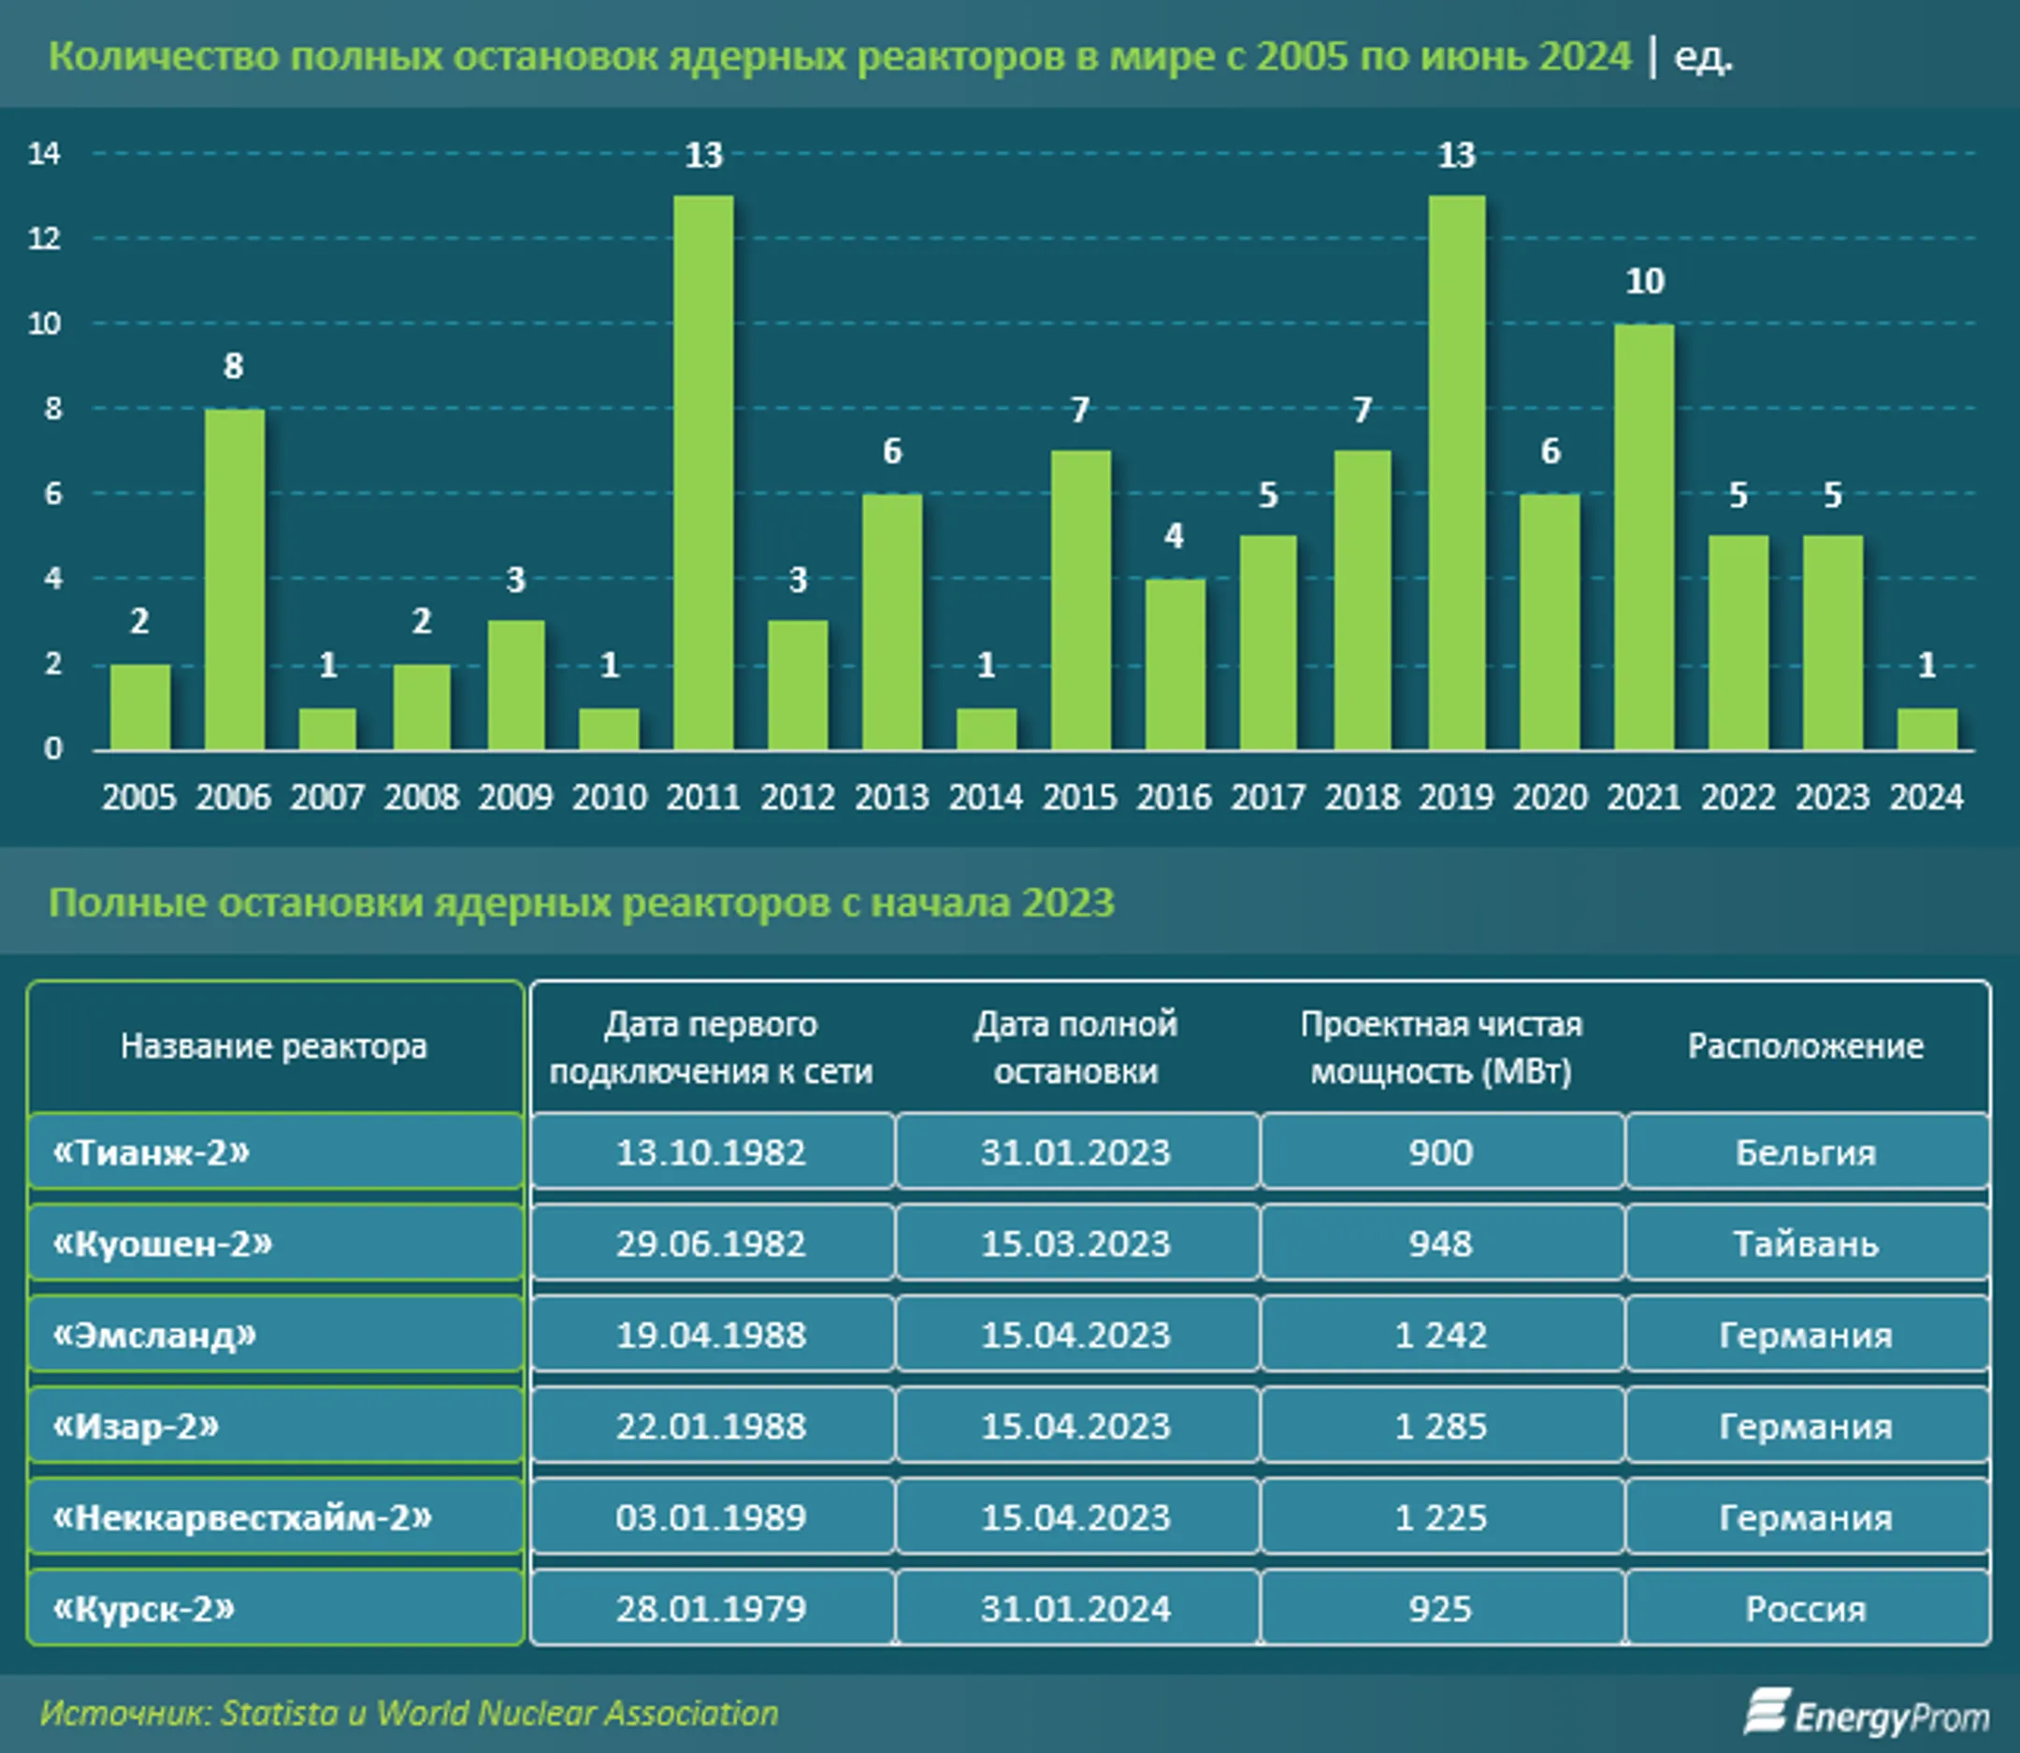Click the 'Проектная чистая мощность (МВт)' header
The width and height of the screenshot is (2020, 1753).
click(1441, 1047)
